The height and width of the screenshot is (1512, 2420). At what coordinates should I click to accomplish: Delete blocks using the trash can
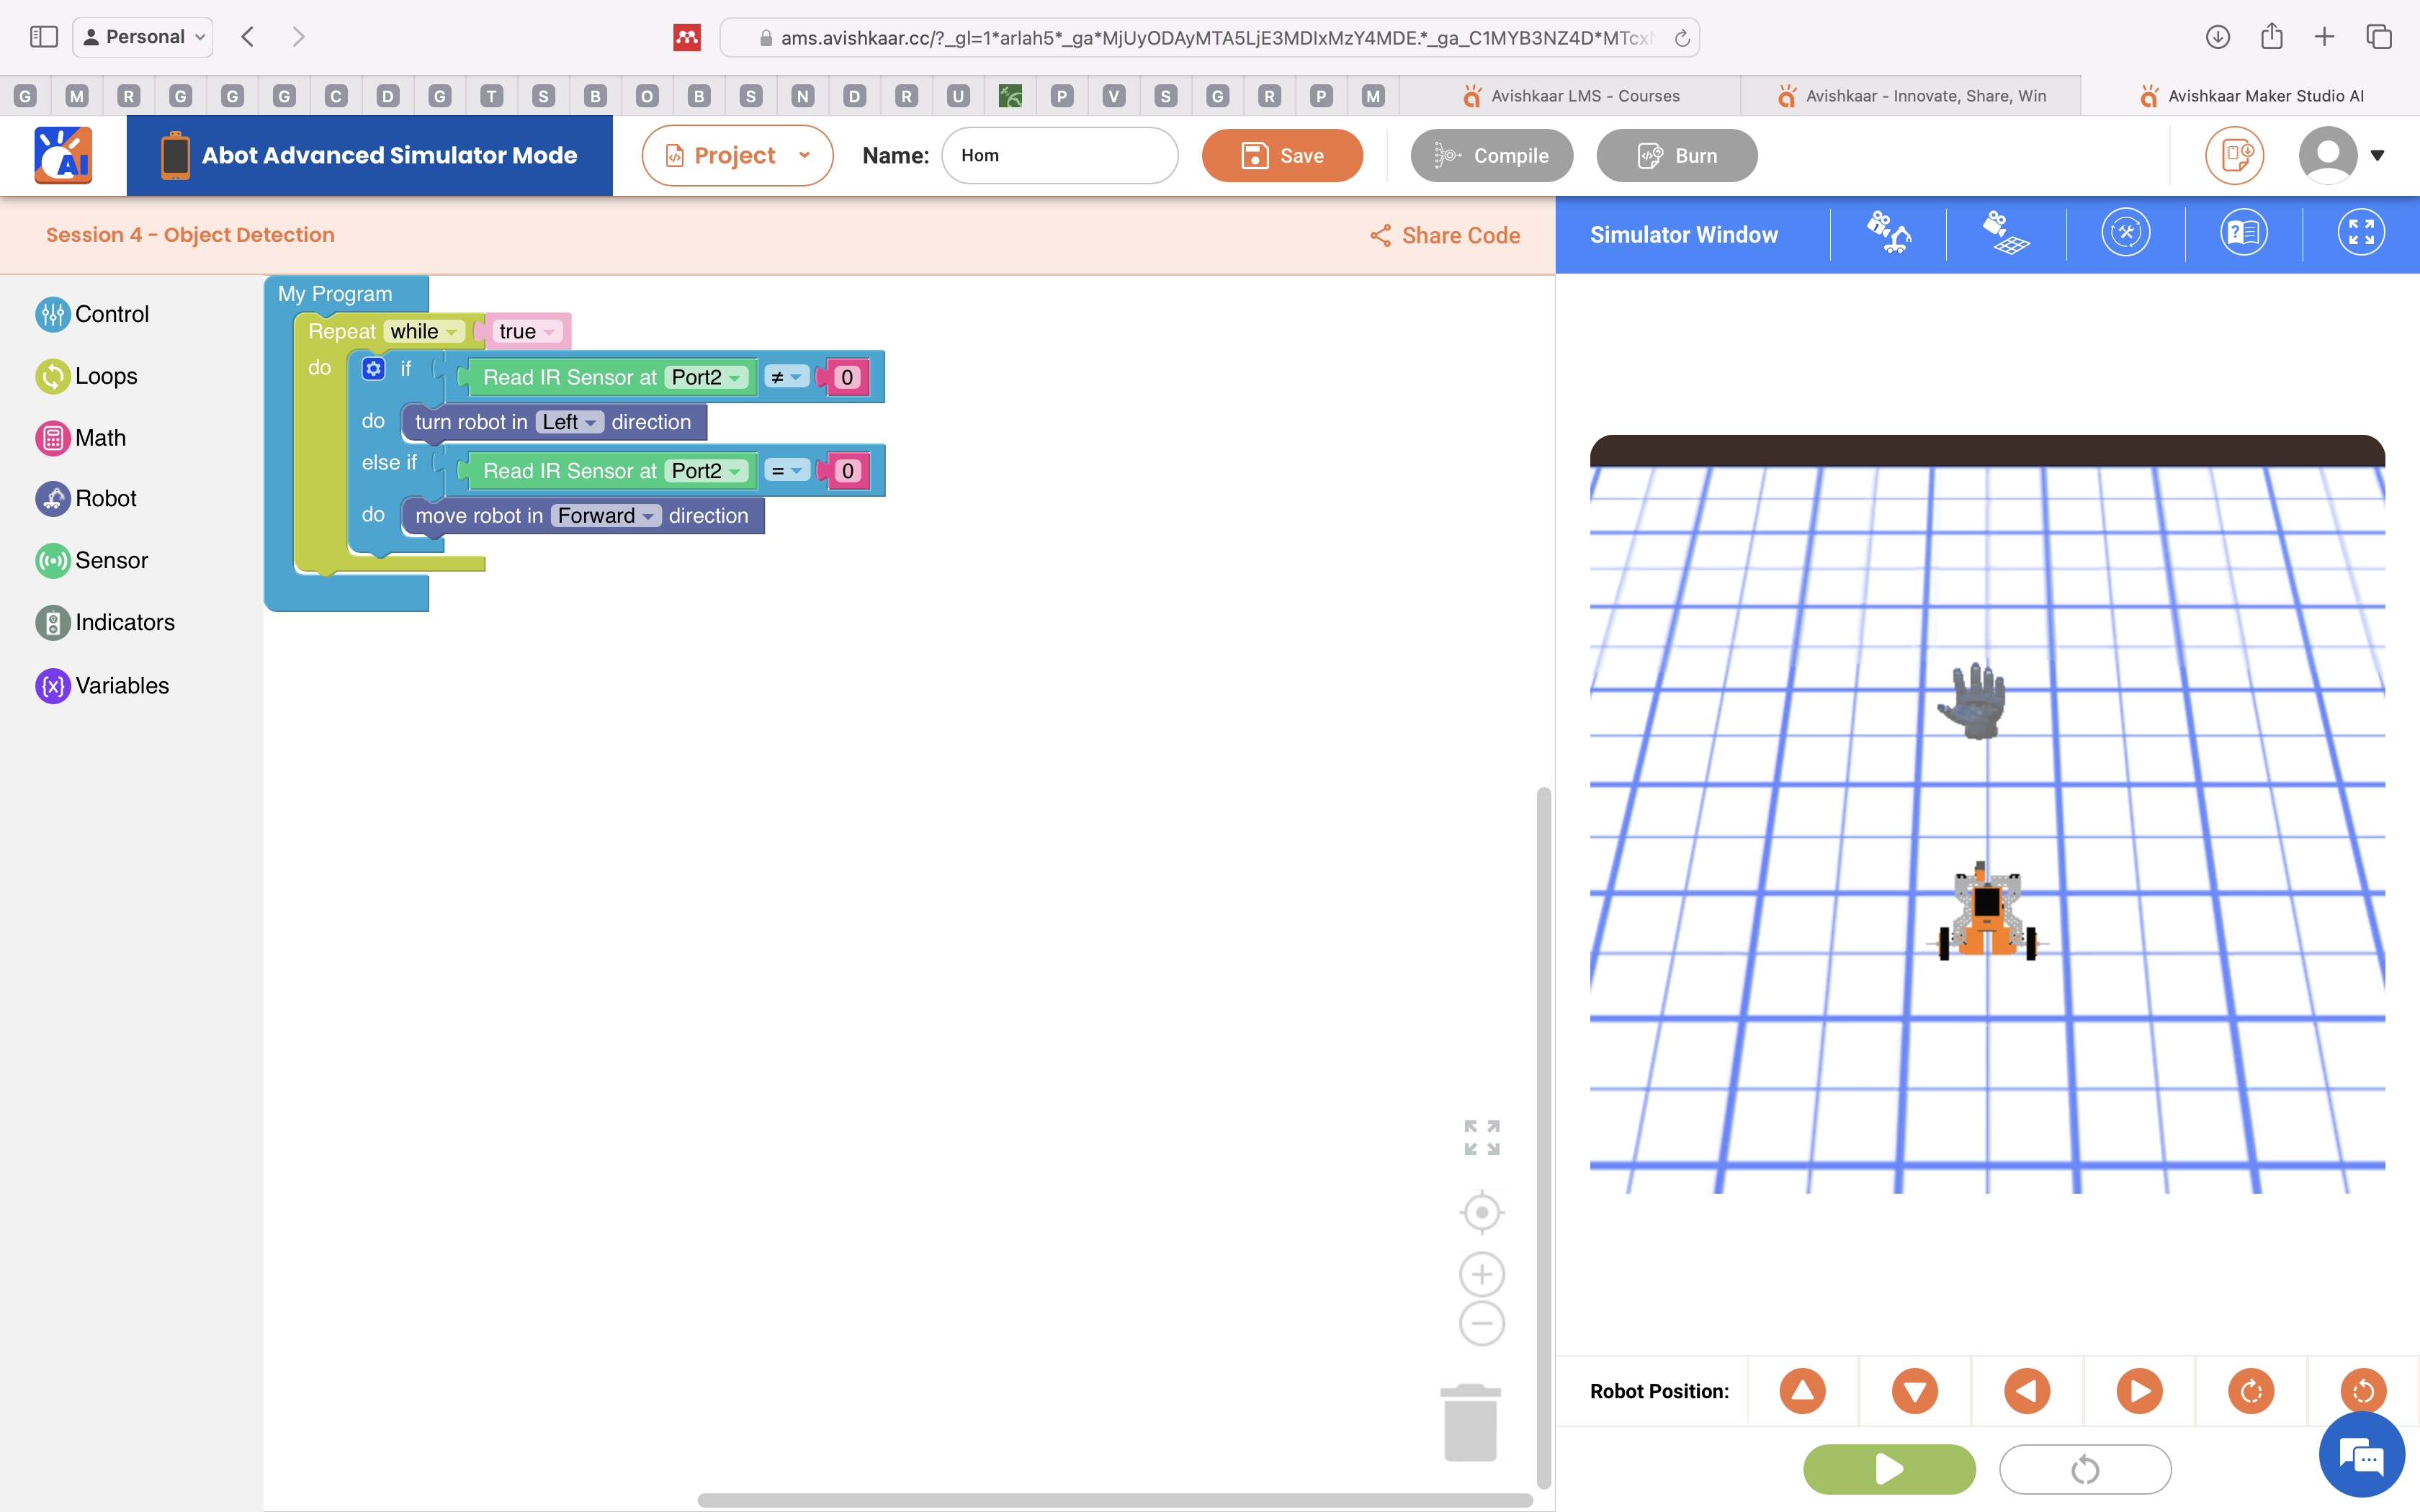click(x=1470, y=1421)
